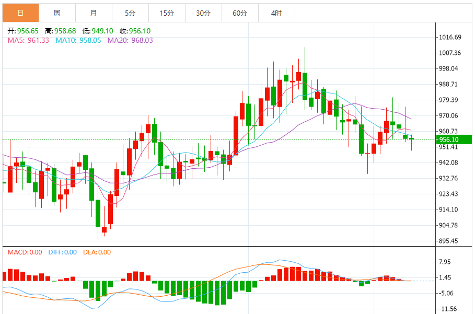
Task: Open the 60分 timeframe tab
Action: 240,13
